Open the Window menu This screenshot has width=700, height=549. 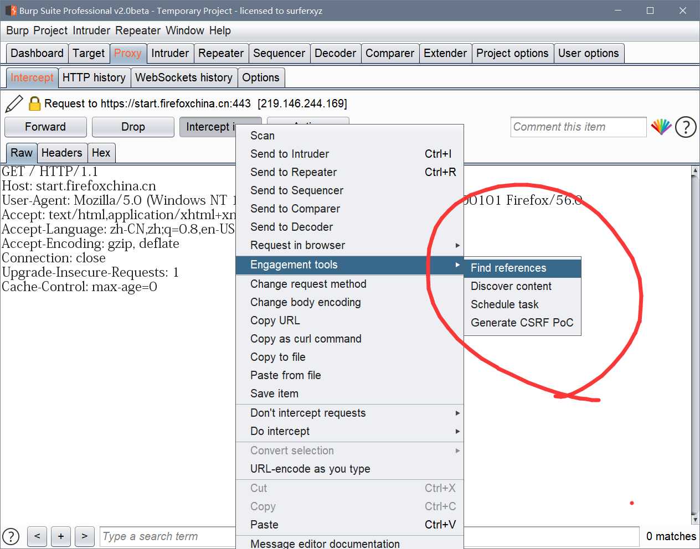point(185,30)
